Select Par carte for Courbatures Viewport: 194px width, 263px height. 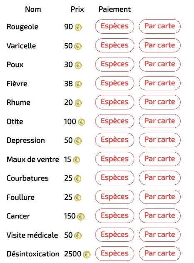click(x=160, y=178)
